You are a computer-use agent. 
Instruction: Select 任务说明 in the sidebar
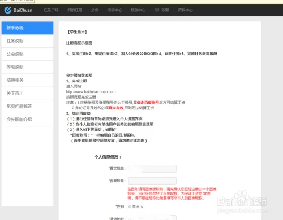[27, 41]
